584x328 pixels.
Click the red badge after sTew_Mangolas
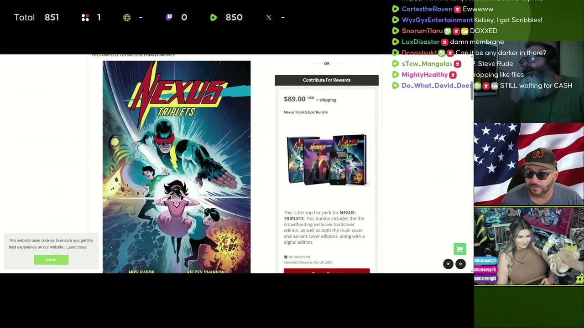pyautogui.click(x=457, y=64)
